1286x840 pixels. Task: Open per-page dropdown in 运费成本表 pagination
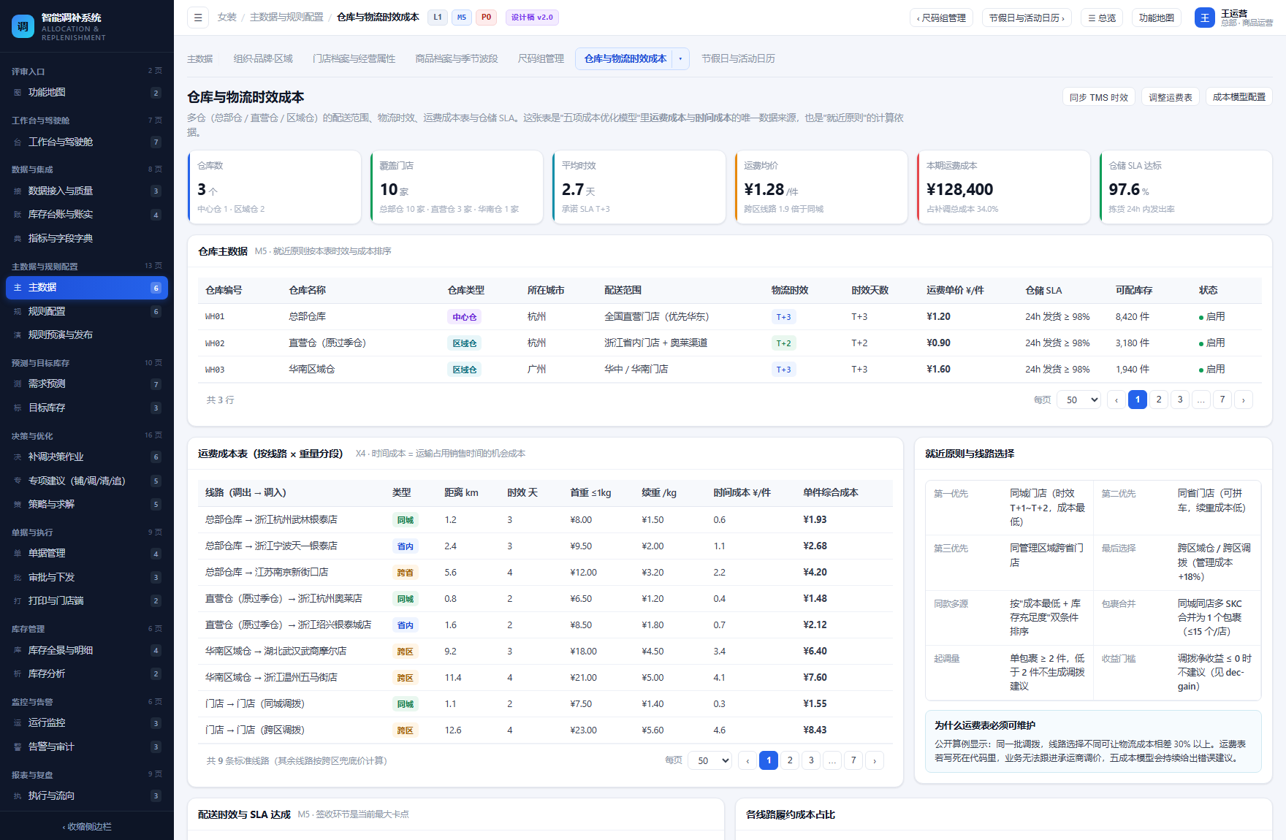[x=709, y=760]
